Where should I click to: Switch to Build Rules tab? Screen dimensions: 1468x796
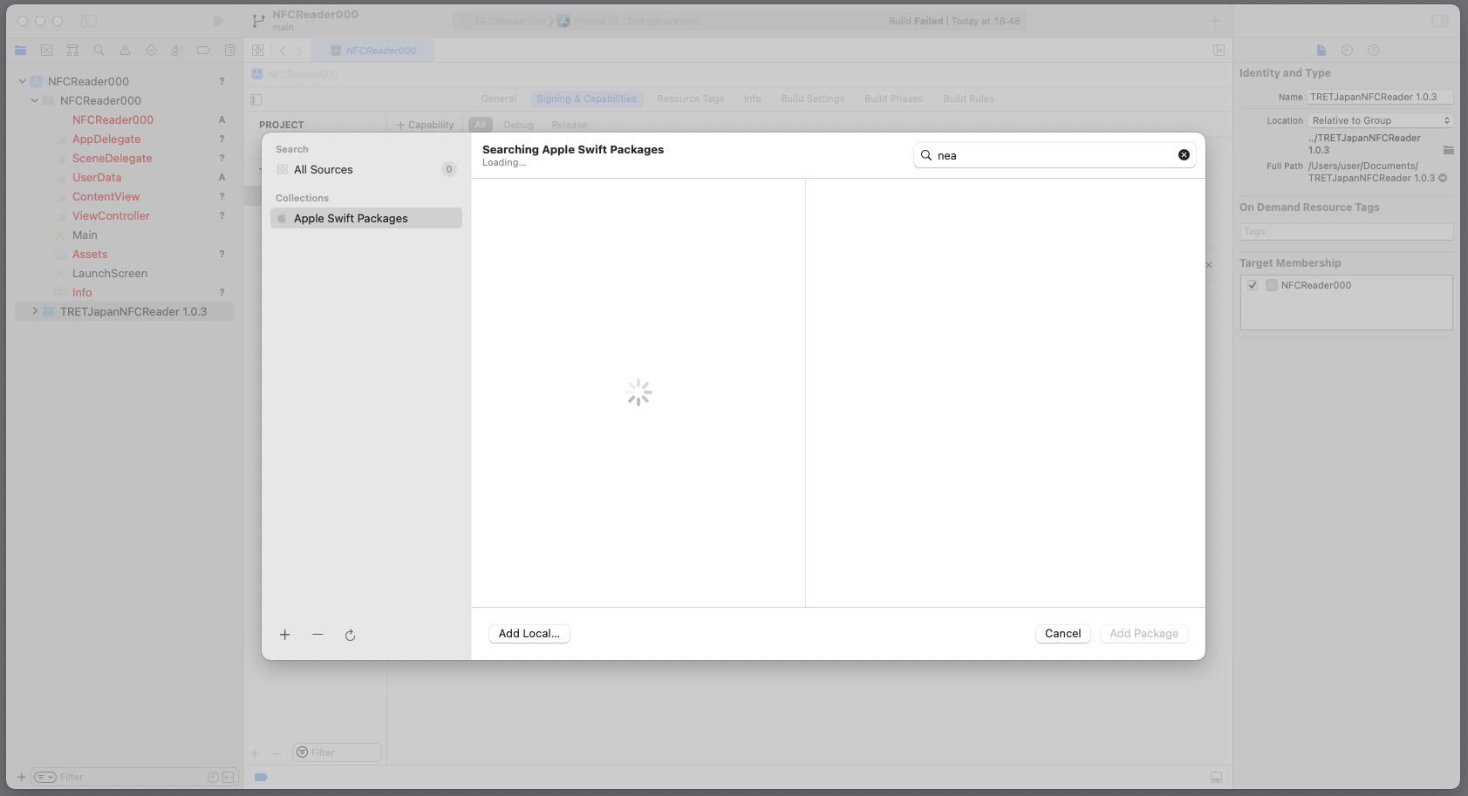[x=968, y=99]
